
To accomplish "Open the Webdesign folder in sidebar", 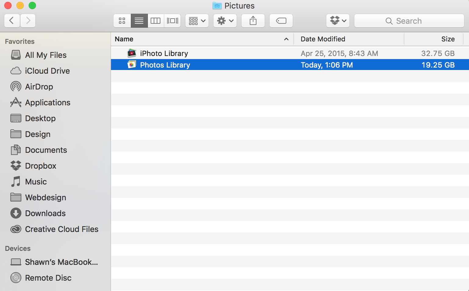I will (45, 198).
